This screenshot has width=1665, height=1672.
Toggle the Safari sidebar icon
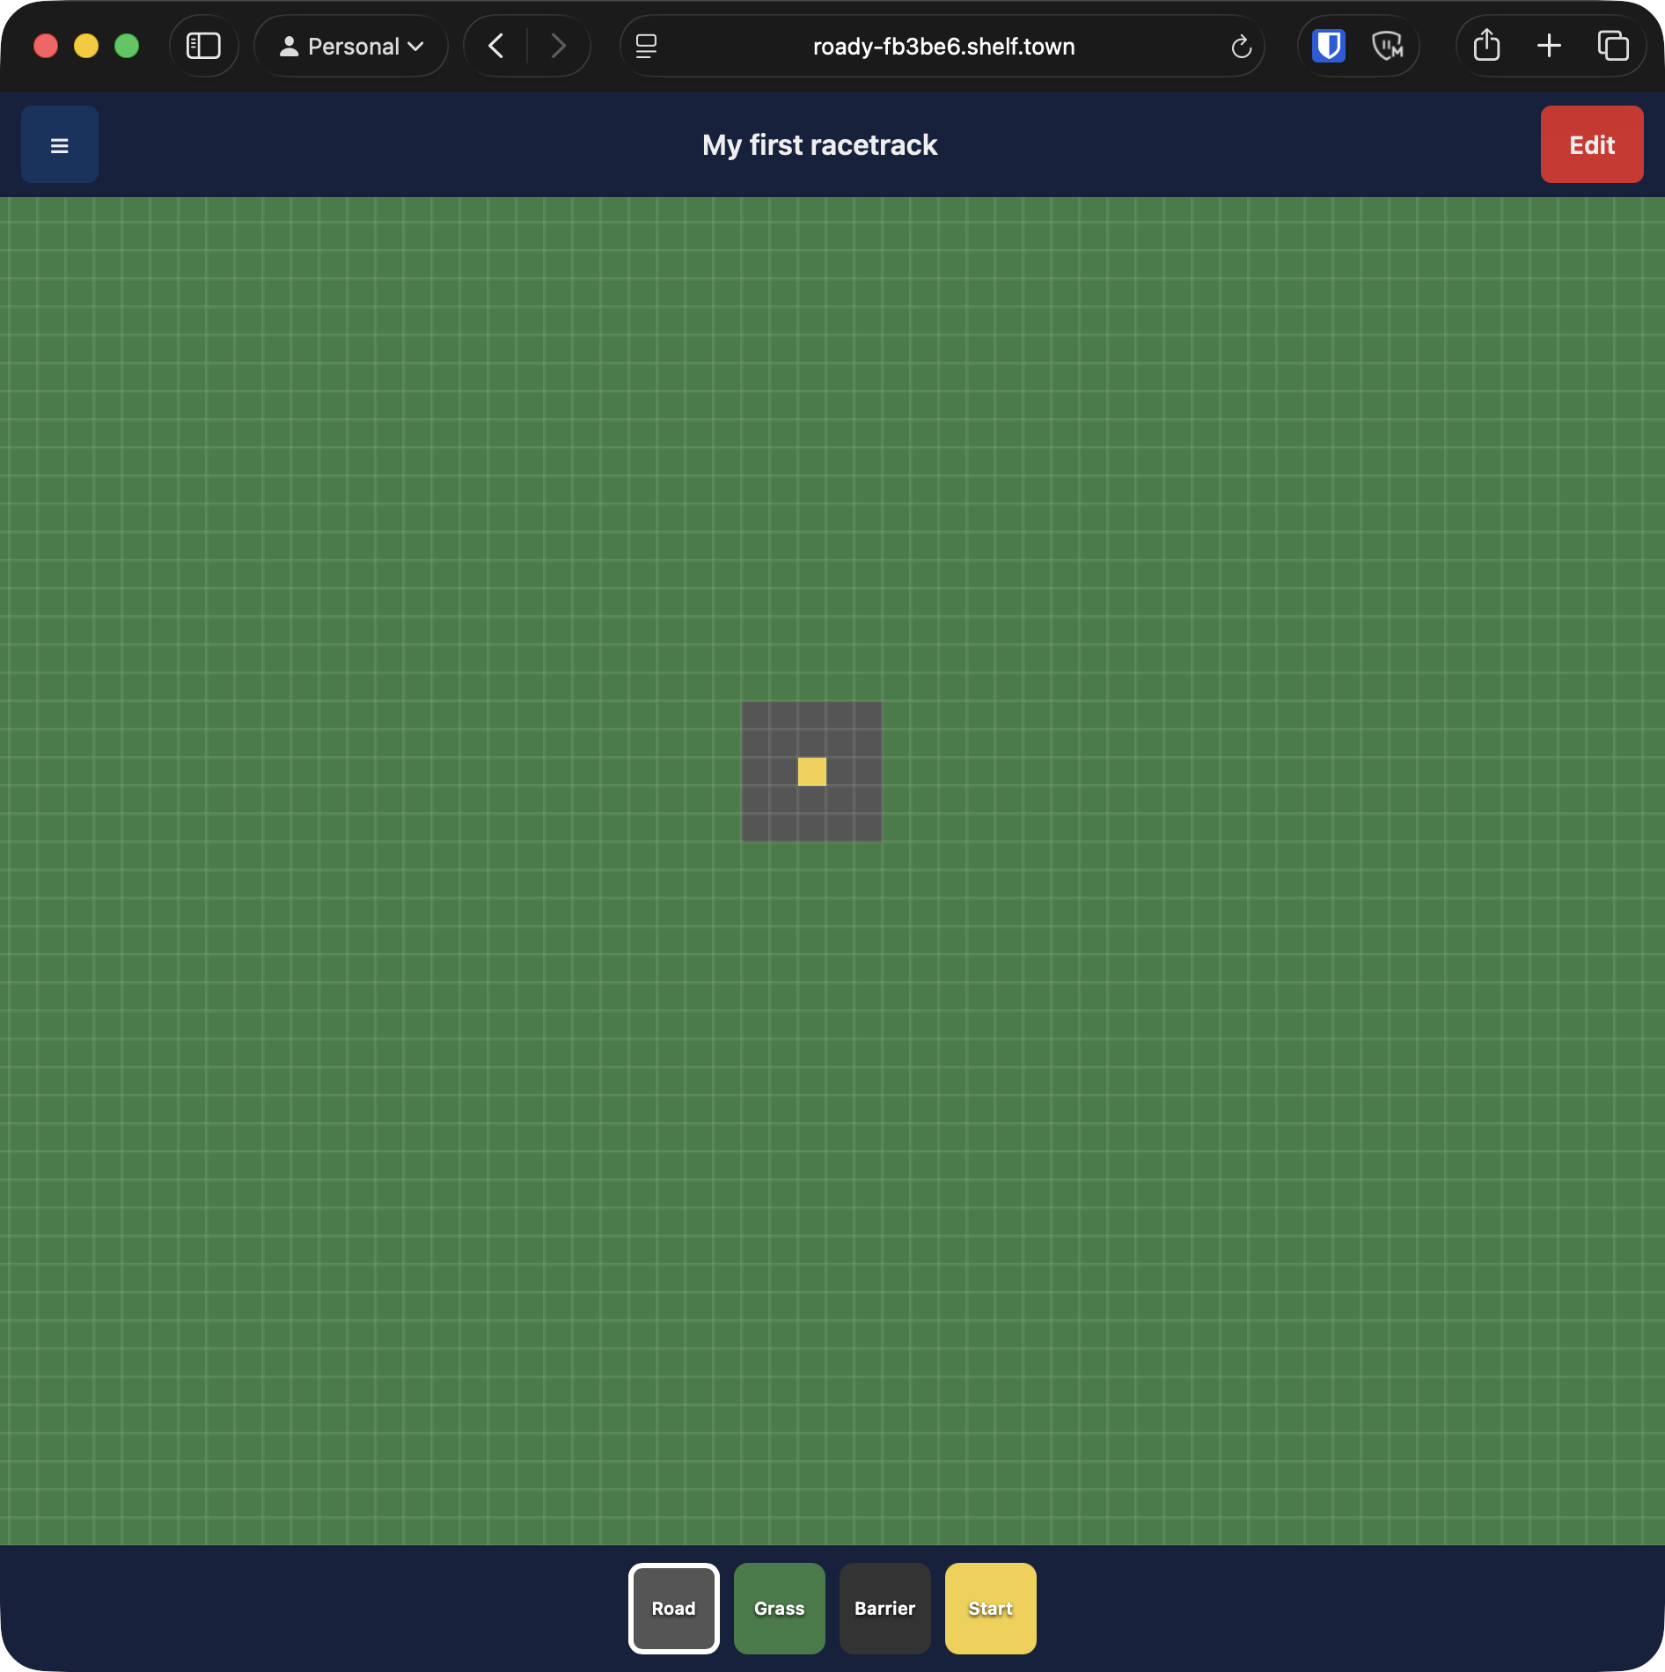[203, 46]
